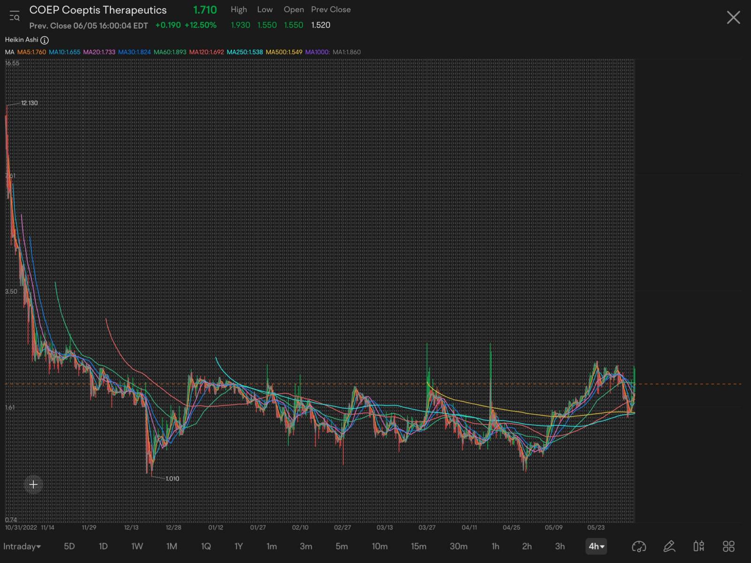
Task: Choose the 1h interval
Action: tap(495, 546)
